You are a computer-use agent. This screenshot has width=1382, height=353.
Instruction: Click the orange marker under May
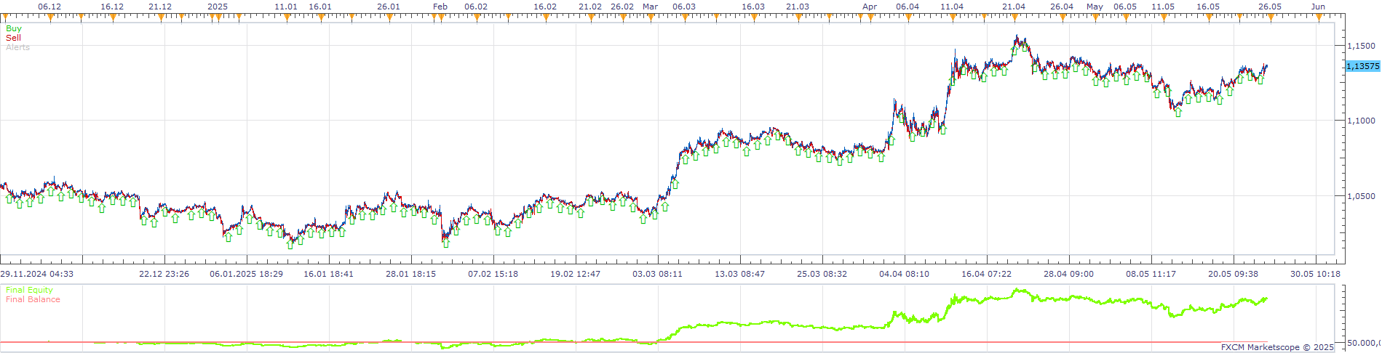[1095, 17]
